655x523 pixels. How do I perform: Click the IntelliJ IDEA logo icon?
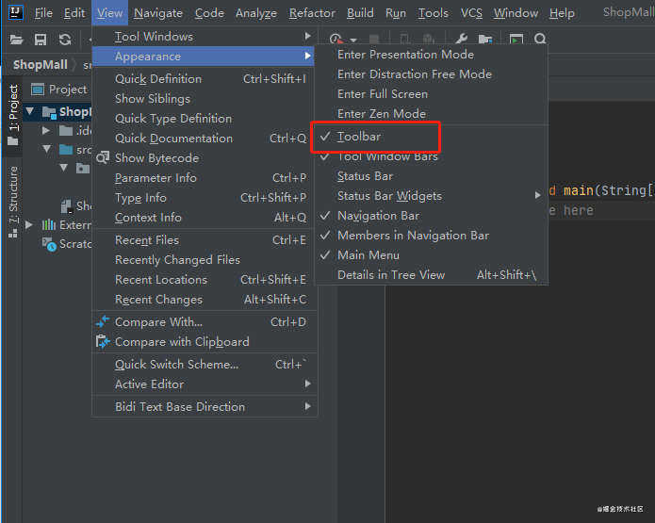15,13
